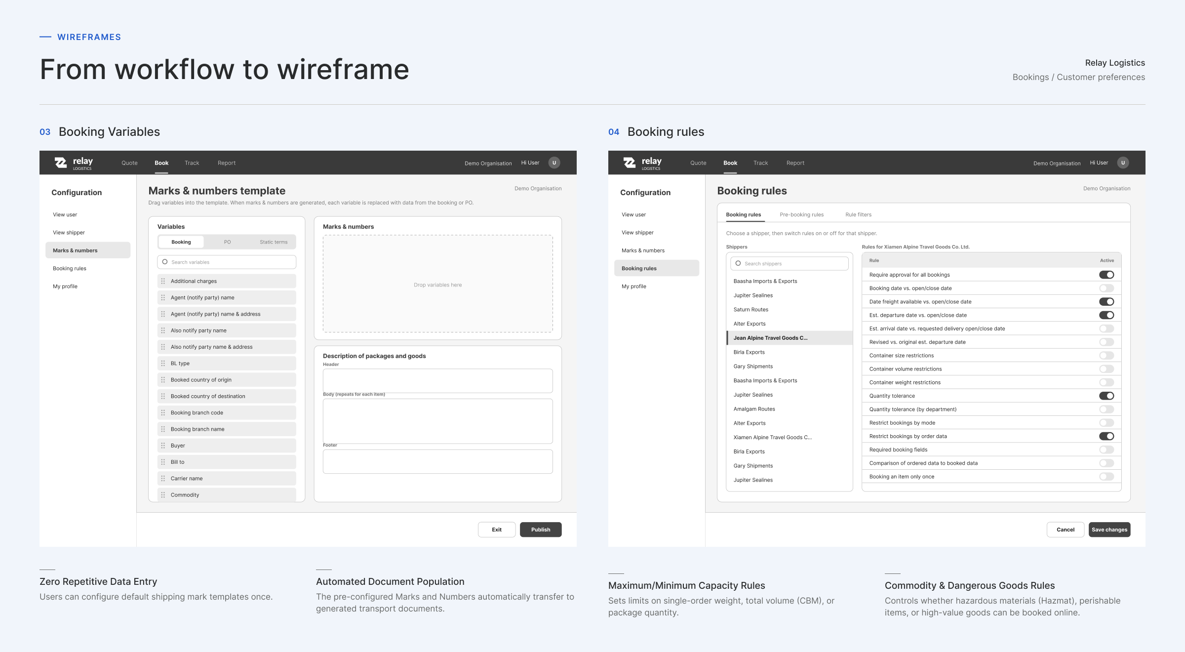1185x652 pixels.
Task: Open Quote in Booking Variables wireframe navbar
Action: click(129, 163)
